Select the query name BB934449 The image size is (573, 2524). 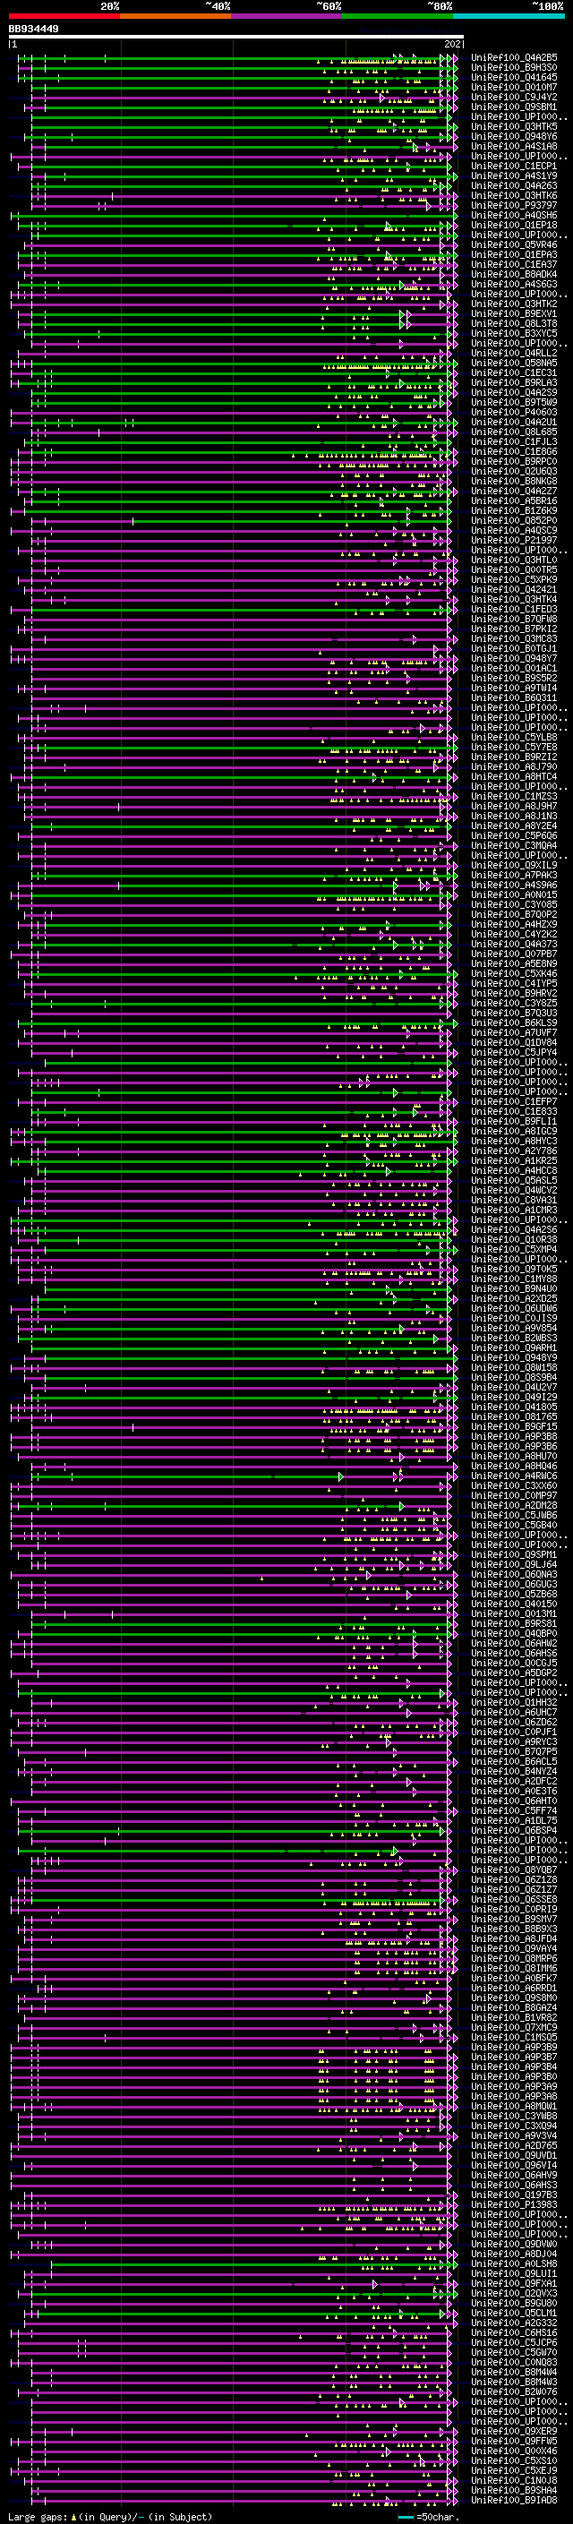(33, 30)
